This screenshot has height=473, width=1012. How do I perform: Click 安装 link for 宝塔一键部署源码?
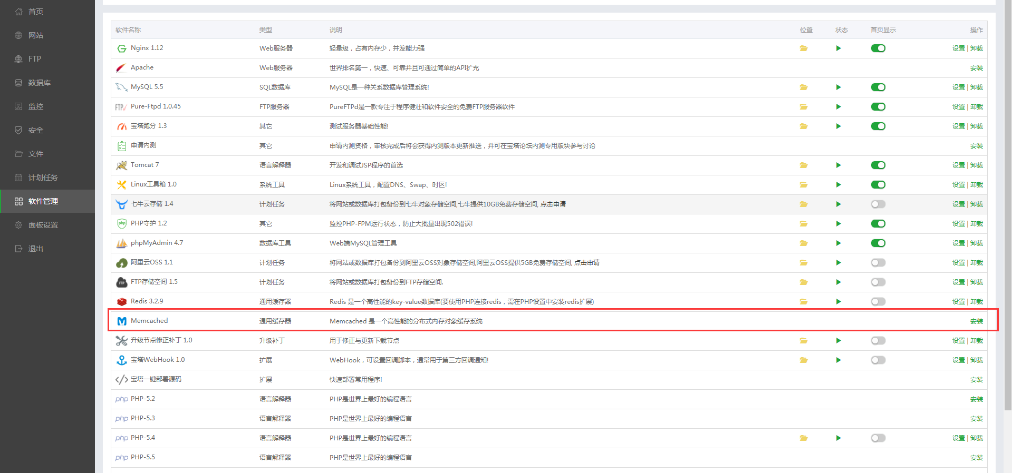[x=976, y=380]
